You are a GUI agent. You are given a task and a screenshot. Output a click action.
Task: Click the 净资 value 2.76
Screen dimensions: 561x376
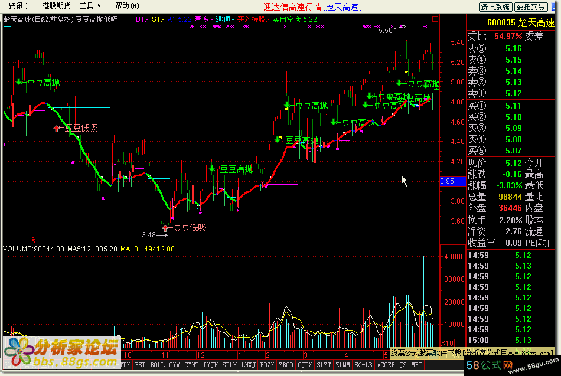514,231
